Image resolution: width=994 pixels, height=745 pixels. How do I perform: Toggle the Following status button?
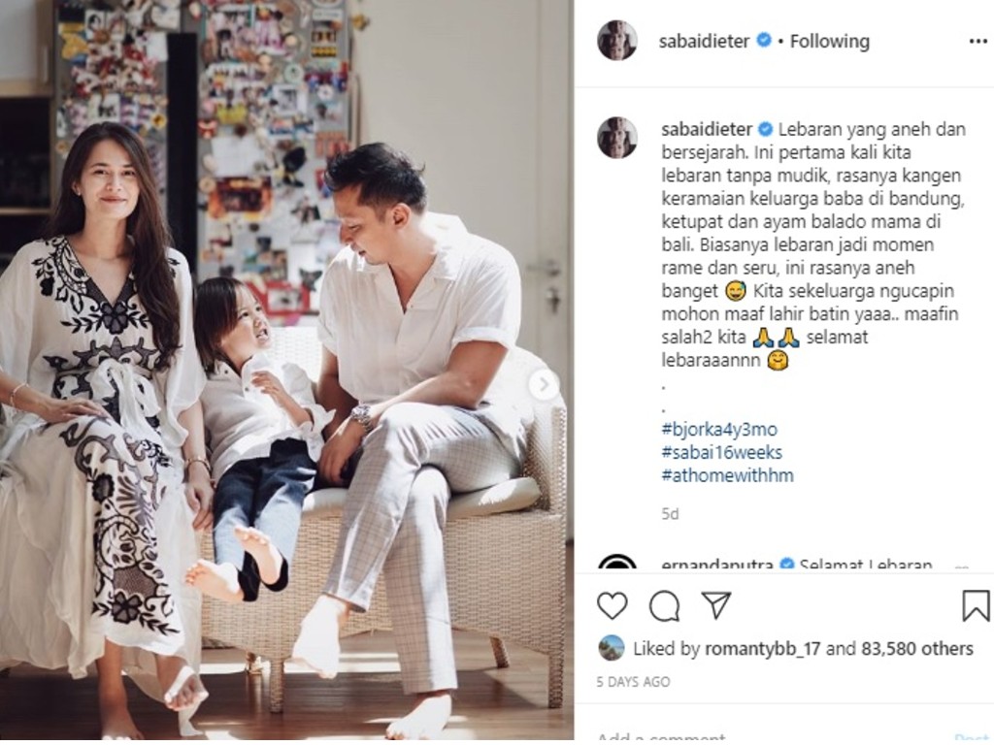829,41
